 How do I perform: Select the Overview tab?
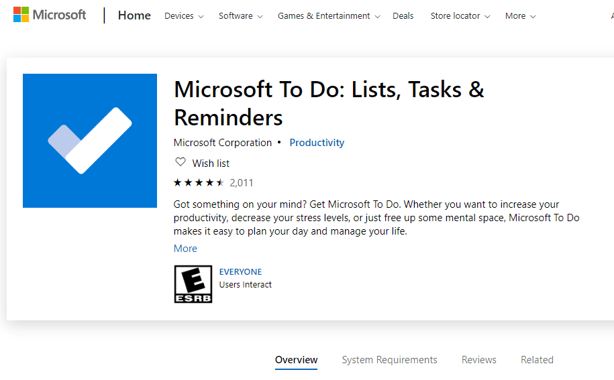click(297, 360)
